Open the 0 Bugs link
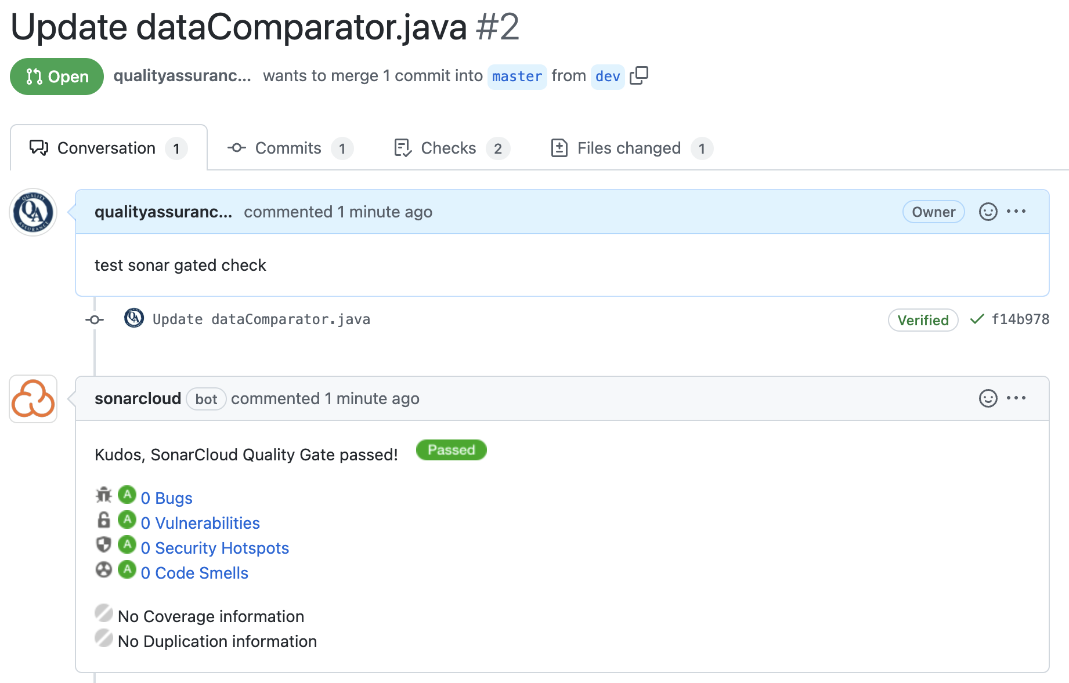The width and height of the screenshot is (1069, 683). coord(167,498)
